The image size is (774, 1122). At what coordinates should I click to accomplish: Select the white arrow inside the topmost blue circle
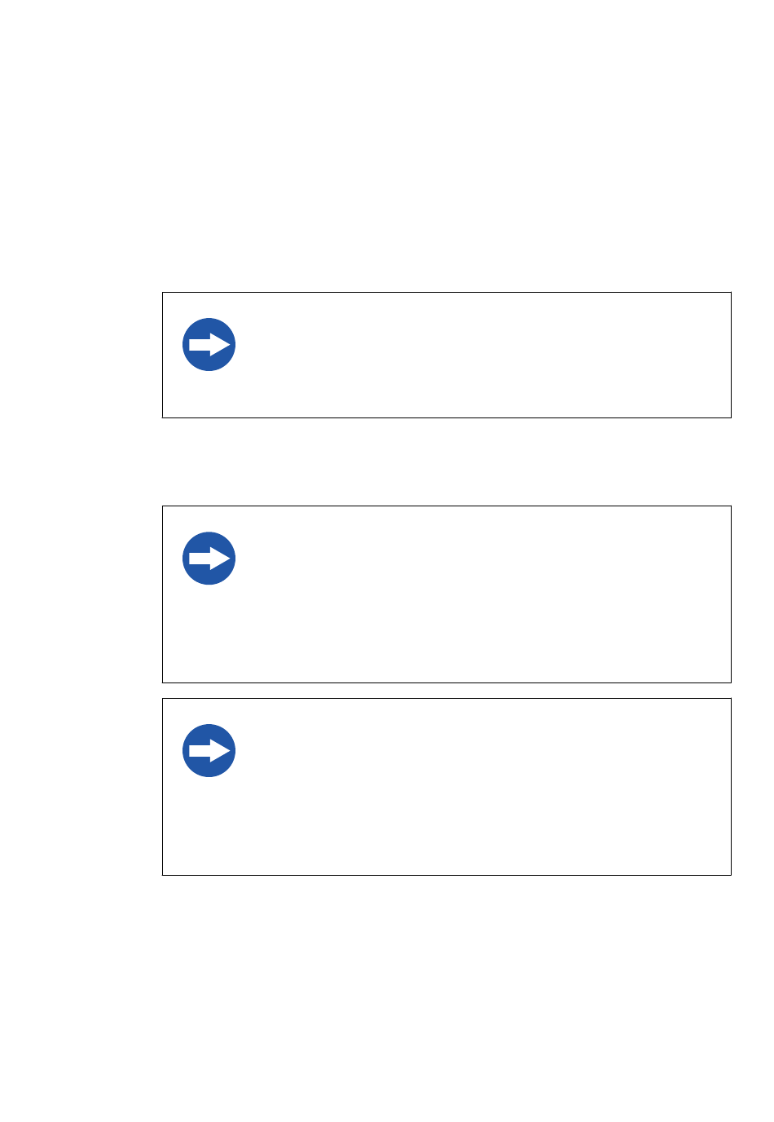click(x=211, y=345)
